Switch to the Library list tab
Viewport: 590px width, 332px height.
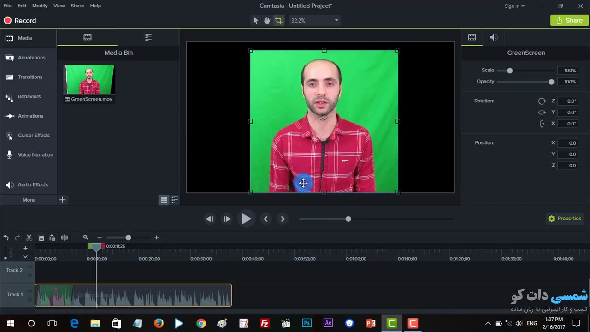point(148,37)
